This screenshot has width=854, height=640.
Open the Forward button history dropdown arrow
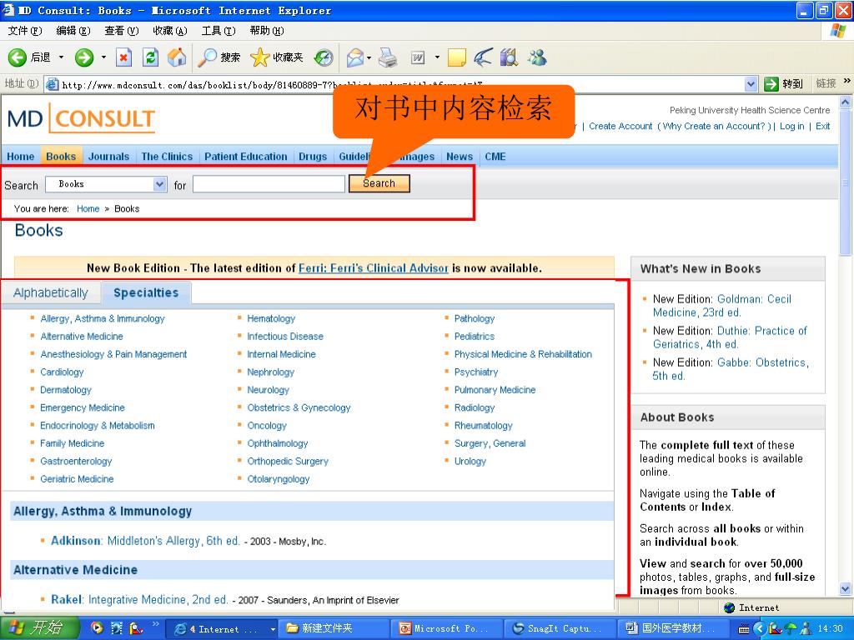point(103,57)
